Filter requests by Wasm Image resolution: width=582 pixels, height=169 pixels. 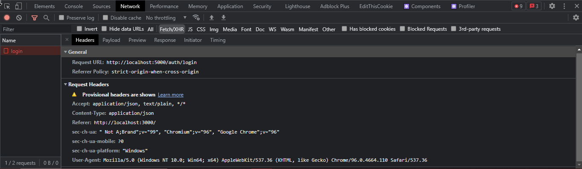[288, 29]
